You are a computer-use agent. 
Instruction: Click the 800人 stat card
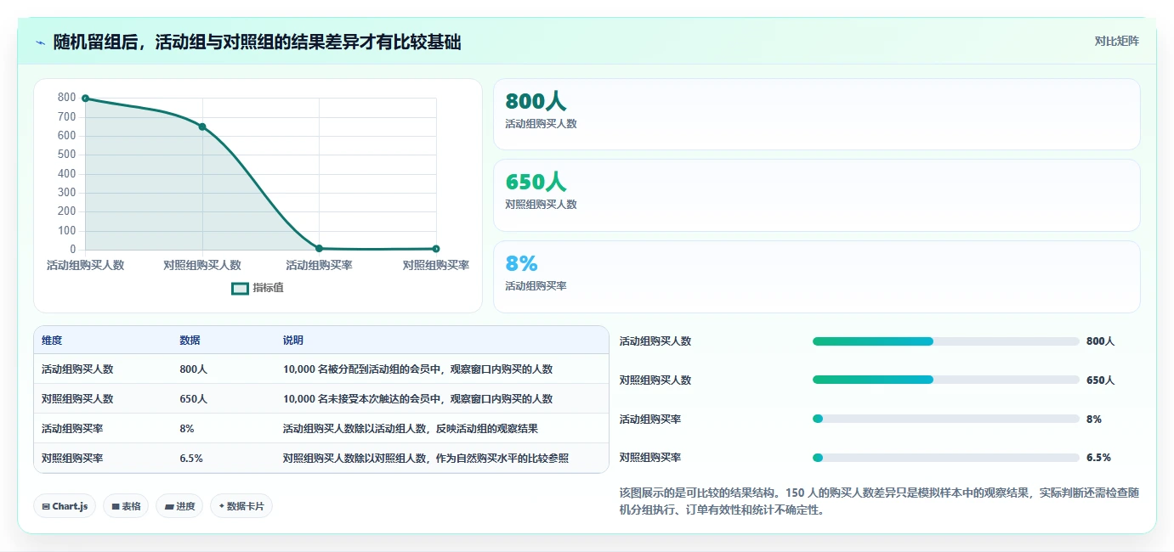[x=816, y=115]
